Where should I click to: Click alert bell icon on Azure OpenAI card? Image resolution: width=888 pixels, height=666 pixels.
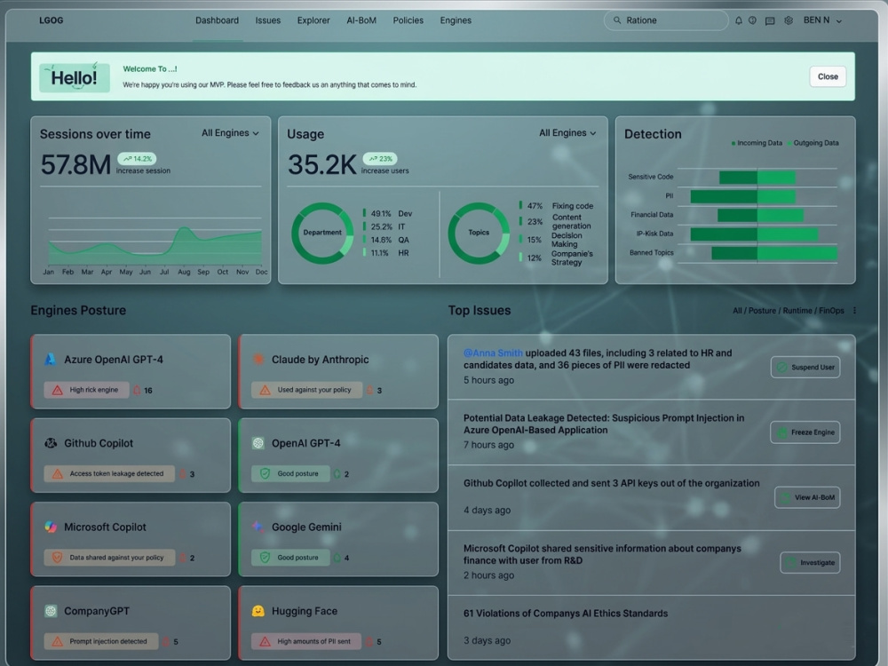[137, 390]
